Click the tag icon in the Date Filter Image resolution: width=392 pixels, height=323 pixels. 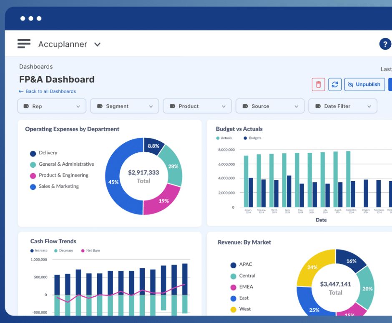pos(318,106)
